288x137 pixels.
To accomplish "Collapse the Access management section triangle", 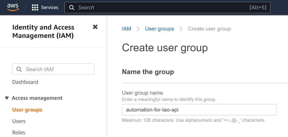I will [x=7, y=98].
